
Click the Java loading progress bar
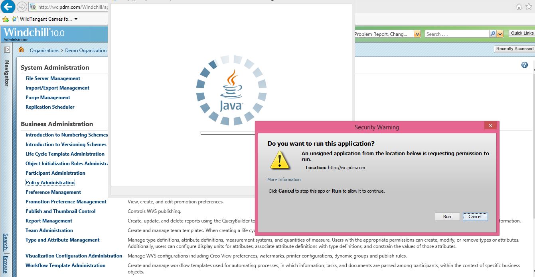click(x=228, y=133)
